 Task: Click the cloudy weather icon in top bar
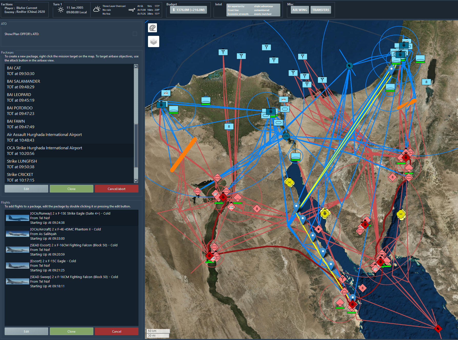pos(97,9)
